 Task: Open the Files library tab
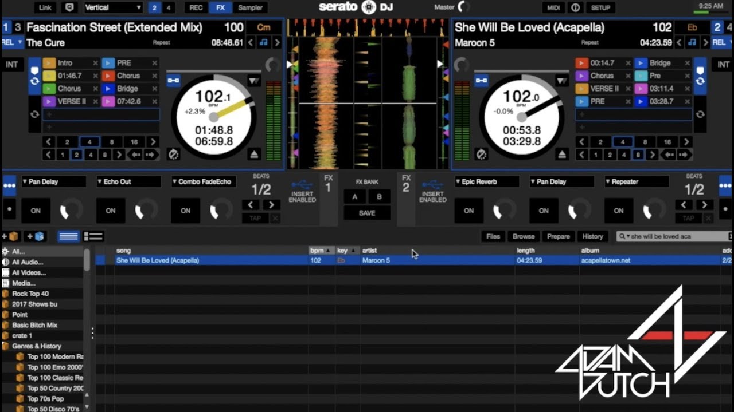(x=493, y=236)
